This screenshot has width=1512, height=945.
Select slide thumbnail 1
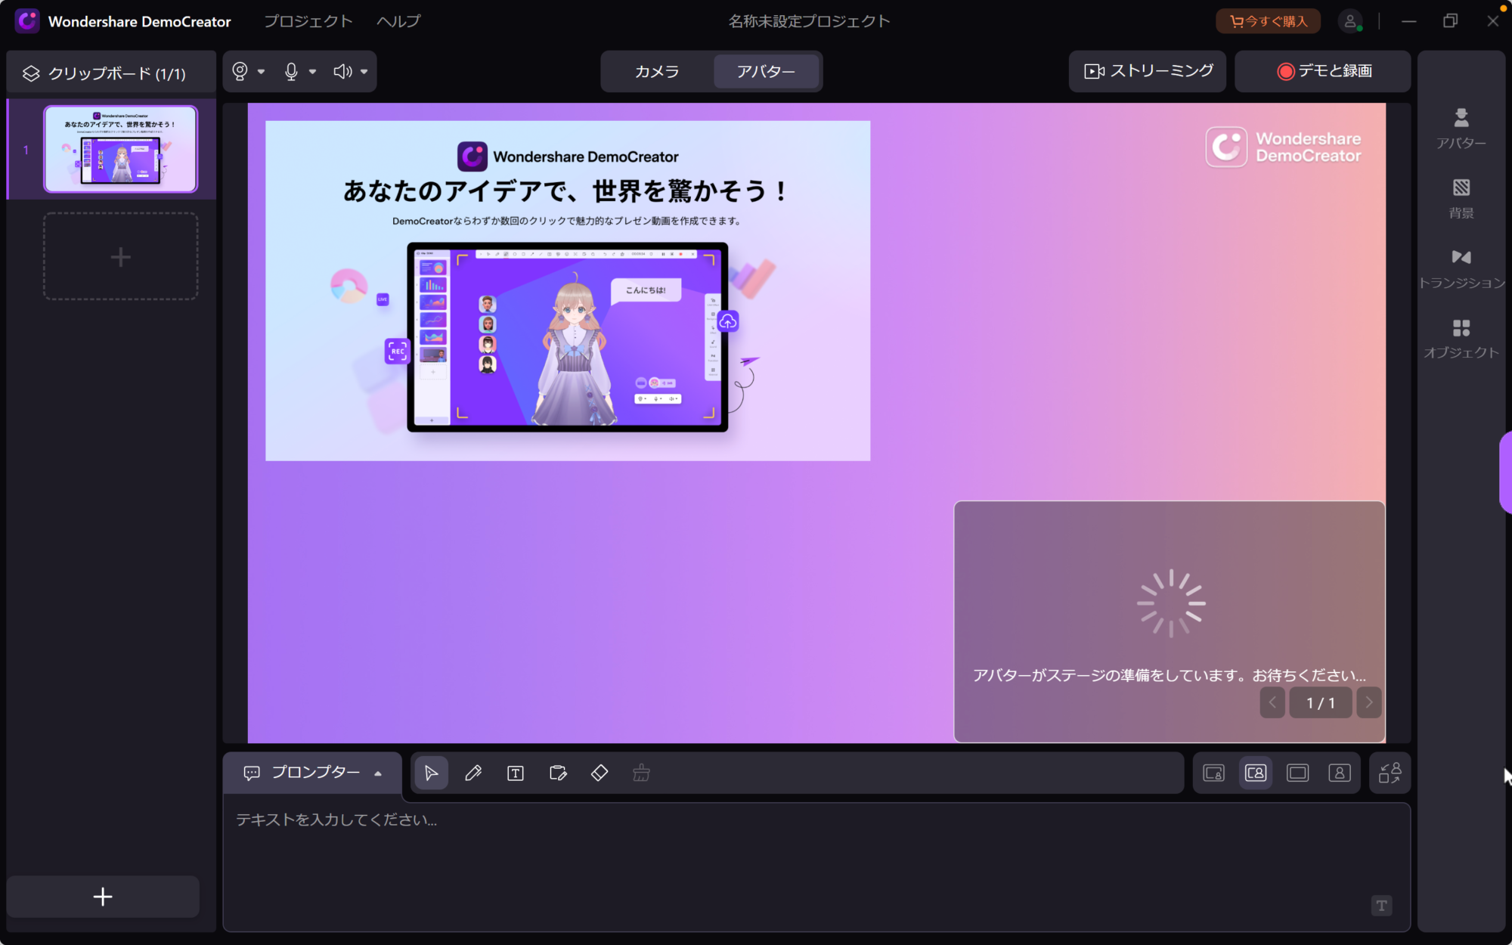[121, 149]
